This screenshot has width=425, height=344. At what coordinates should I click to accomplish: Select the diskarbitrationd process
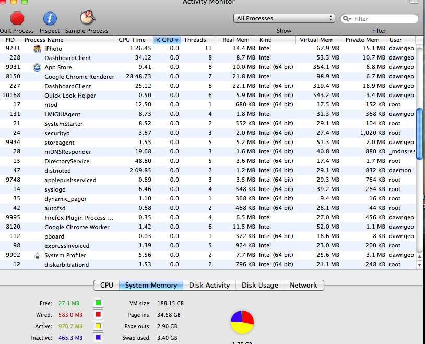(x=208, y=265)
